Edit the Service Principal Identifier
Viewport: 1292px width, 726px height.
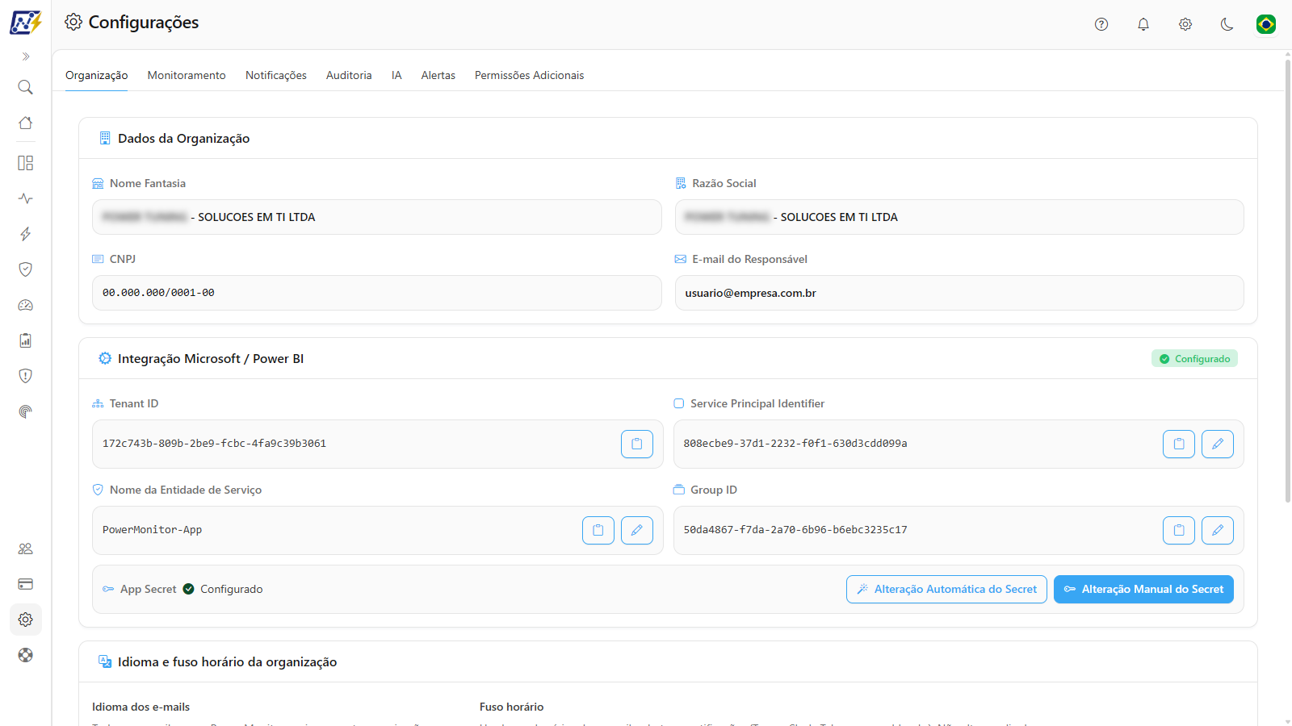coord(1218,444)
